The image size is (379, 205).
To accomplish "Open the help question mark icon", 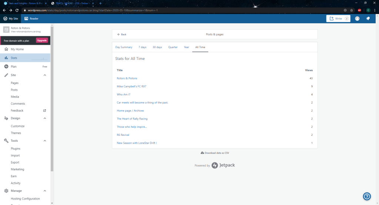I will tap(367, 196).
